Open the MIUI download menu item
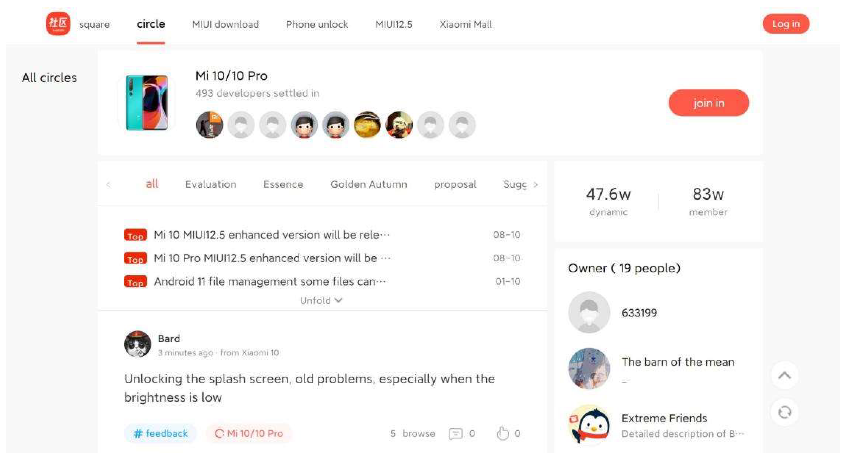Viewport: 849px width, 462px height. [x=225, y=24]
